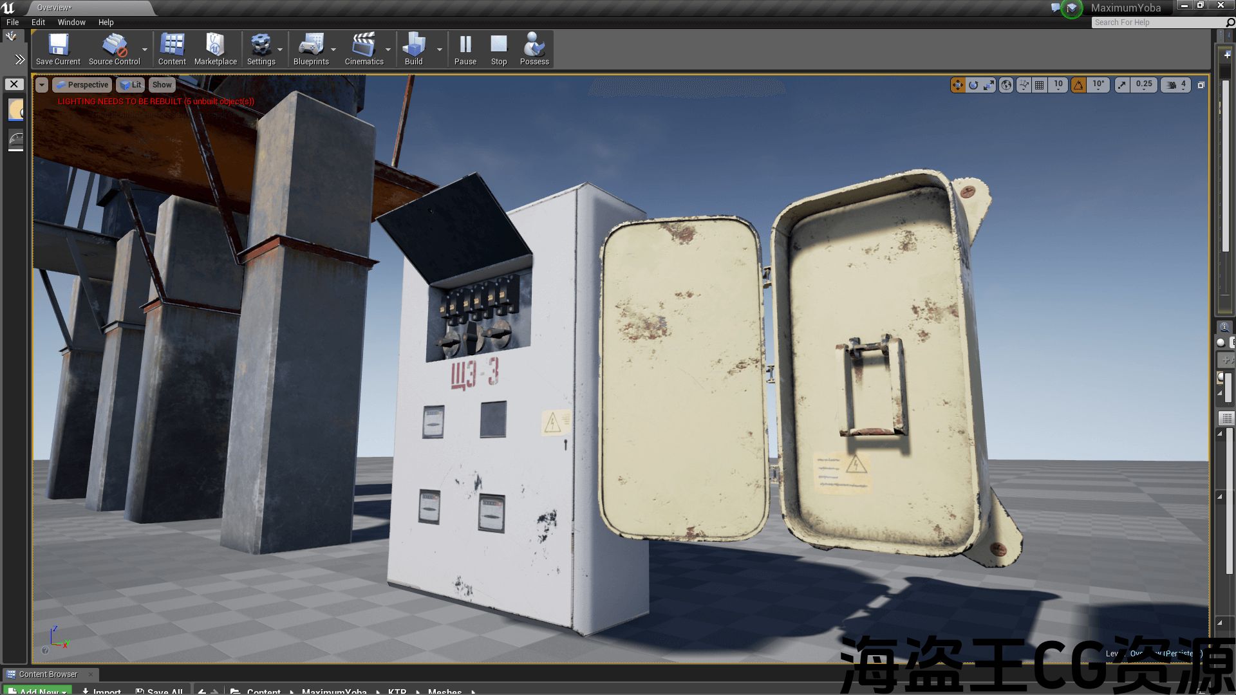Viewport: 1236px width, 695px height.
Task: Toggle rotation angle snapping
Action: coord(1079,85)
